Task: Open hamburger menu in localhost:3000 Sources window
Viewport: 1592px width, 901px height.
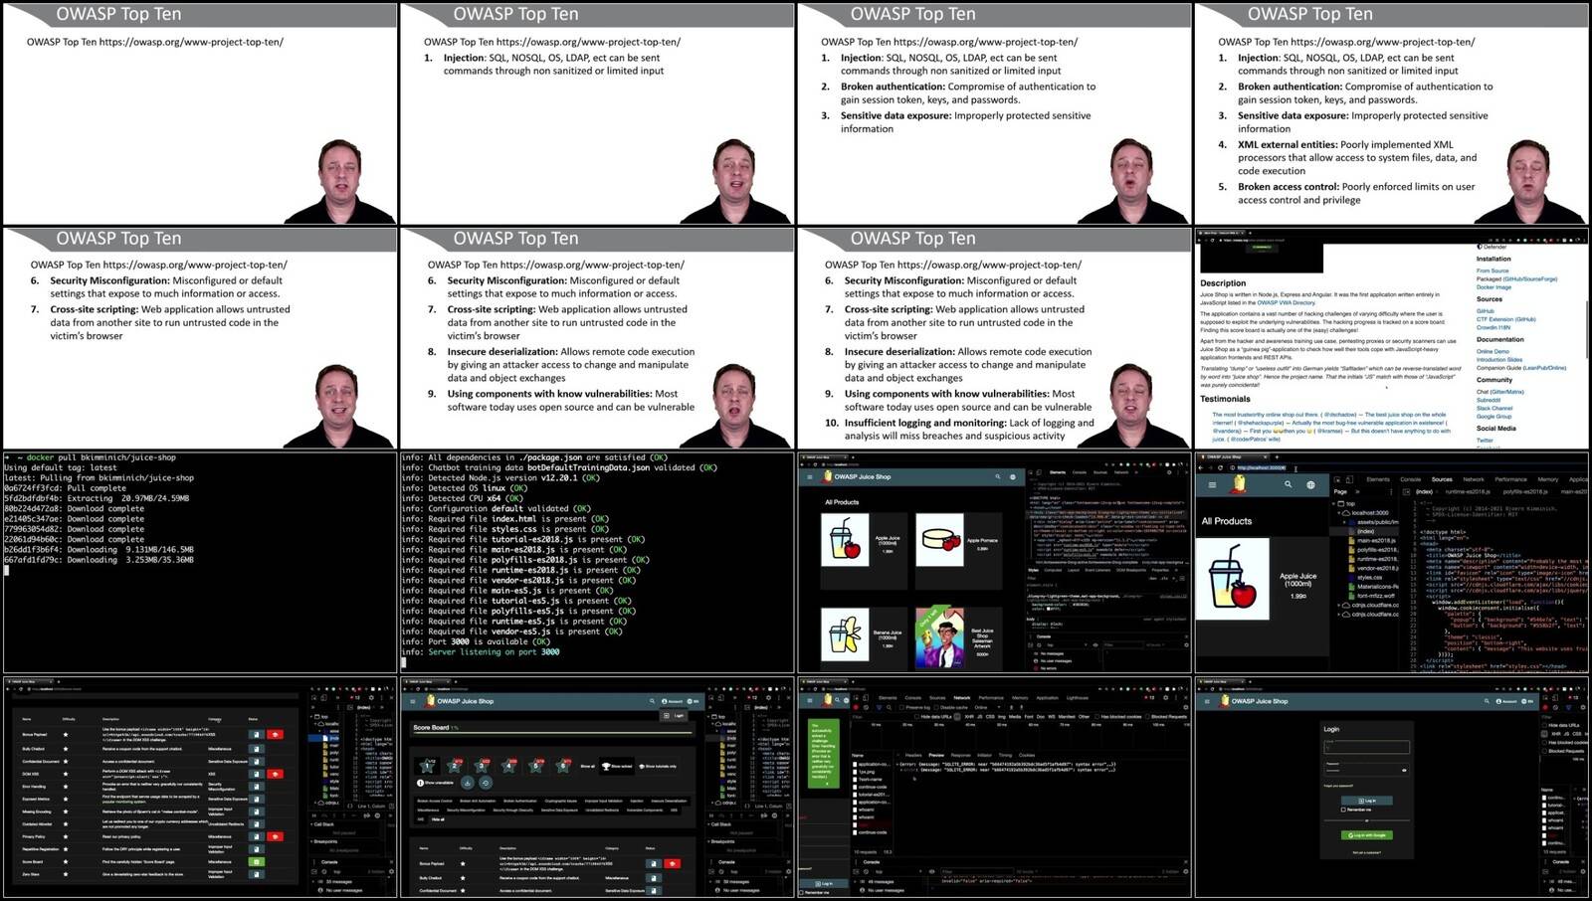Action: click(1212, 484)
